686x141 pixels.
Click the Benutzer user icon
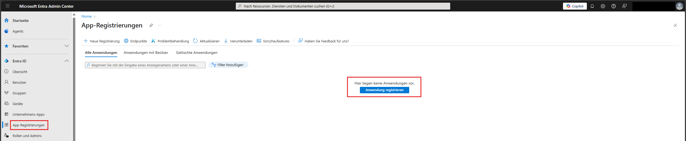[x=6, y=82]
